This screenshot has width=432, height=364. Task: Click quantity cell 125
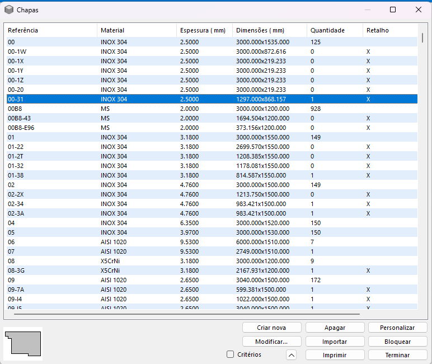point(316,42)
